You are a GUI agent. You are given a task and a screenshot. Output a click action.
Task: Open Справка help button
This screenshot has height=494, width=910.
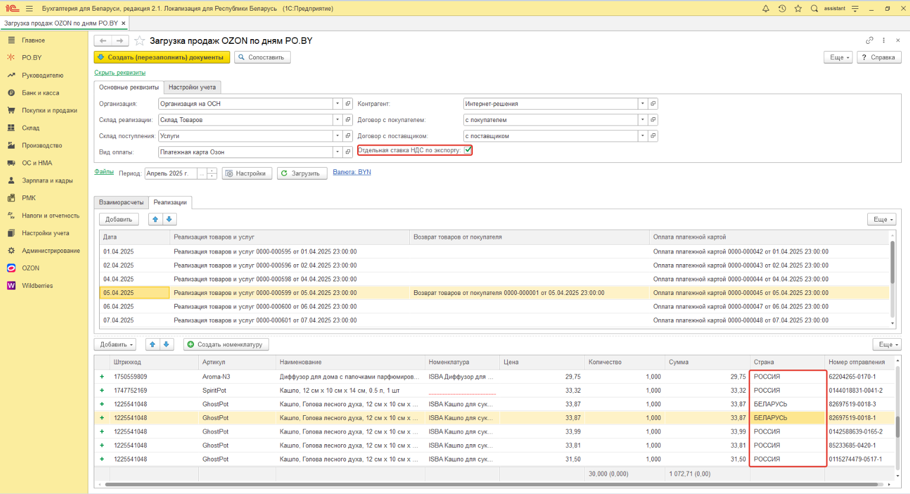[x=879, y=57]
